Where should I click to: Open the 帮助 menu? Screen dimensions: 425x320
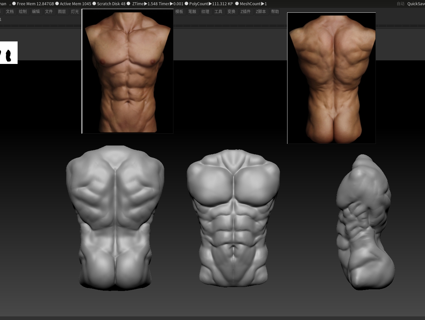point(275,11)
